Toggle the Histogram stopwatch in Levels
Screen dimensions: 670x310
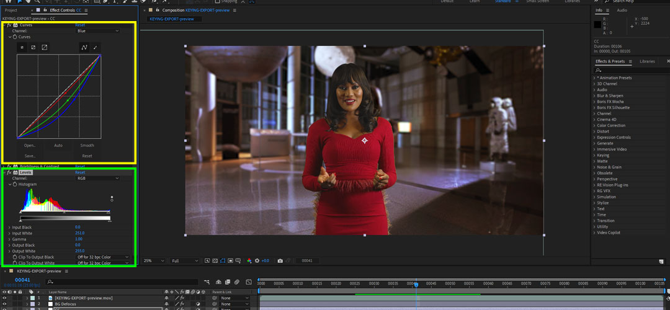pos(15,184)
